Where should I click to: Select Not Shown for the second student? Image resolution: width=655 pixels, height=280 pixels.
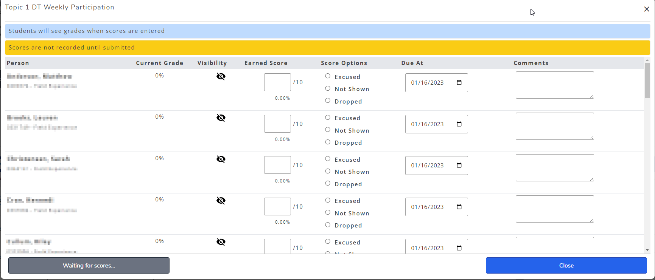click(x=328, y=130)
